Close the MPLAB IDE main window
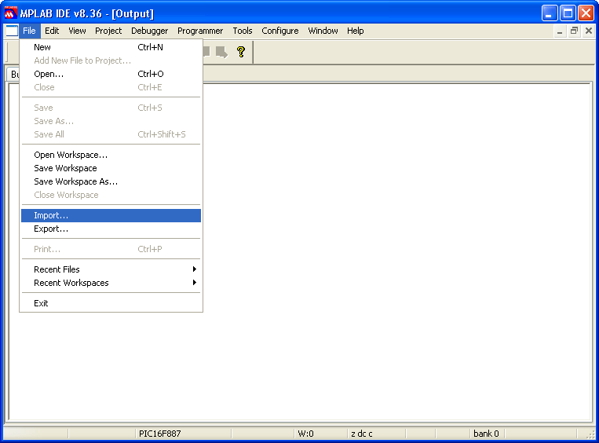The image size is (599, 443). click(586, 14)
